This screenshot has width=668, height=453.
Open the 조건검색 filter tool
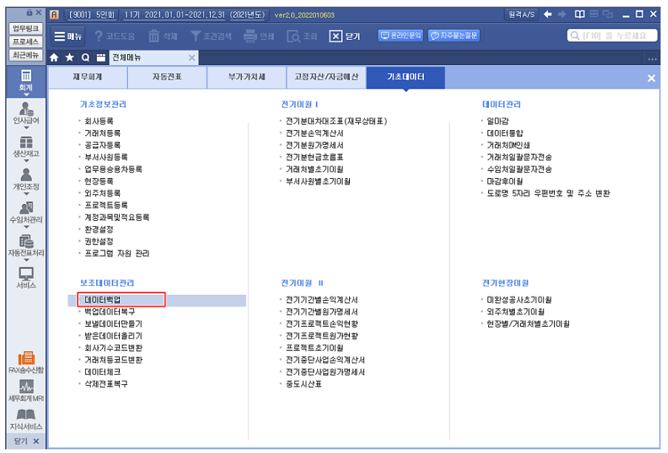[x=211, y=36]
